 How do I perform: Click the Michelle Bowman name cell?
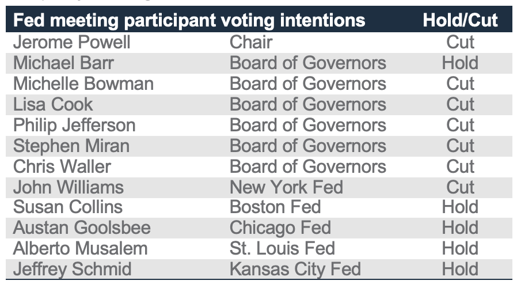[x=83, y=84]
